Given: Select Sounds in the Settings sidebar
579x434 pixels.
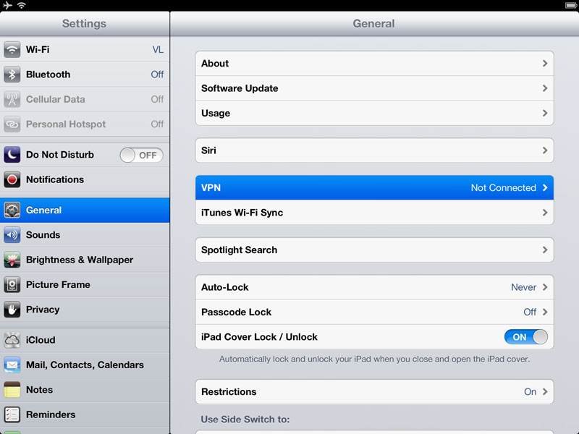Looking at the screenshot, I should coord(85,234).
